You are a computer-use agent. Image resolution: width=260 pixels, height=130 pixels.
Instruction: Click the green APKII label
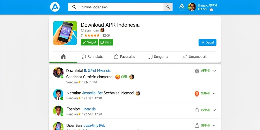pos(205,71)
